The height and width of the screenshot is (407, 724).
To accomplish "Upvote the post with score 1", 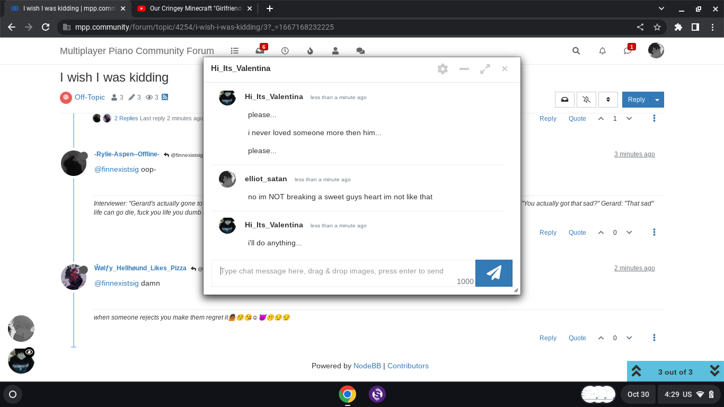I will (x=601, y=118).
